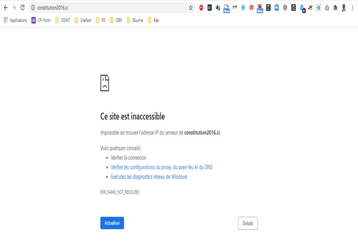358x245 pixels.
Task: View site information icon in address bar
Action: [33, 8]
